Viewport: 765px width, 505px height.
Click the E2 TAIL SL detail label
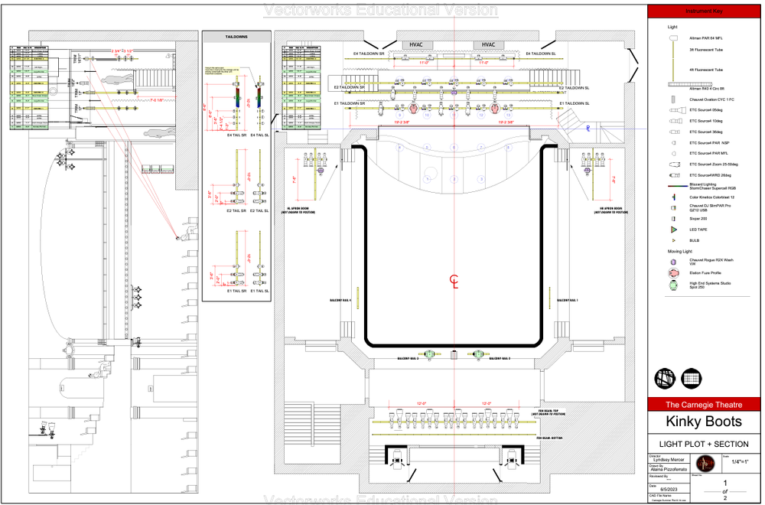pyautogui.click(x=259, y=210)
